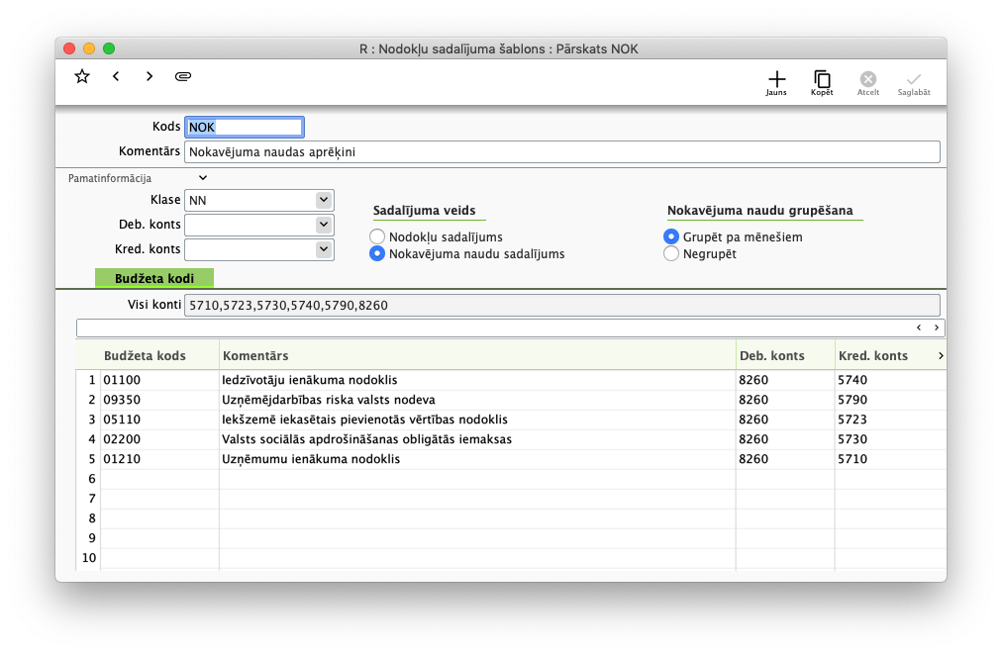1002x655 pixels.
Task: Go to previous record arrow
Action: pyautogui.click(x=116, y=76)
